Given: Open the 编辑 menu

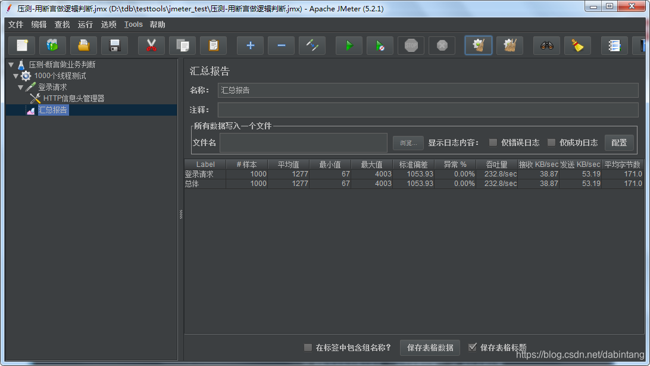Looking at the screenshot, I should point(39,24).
